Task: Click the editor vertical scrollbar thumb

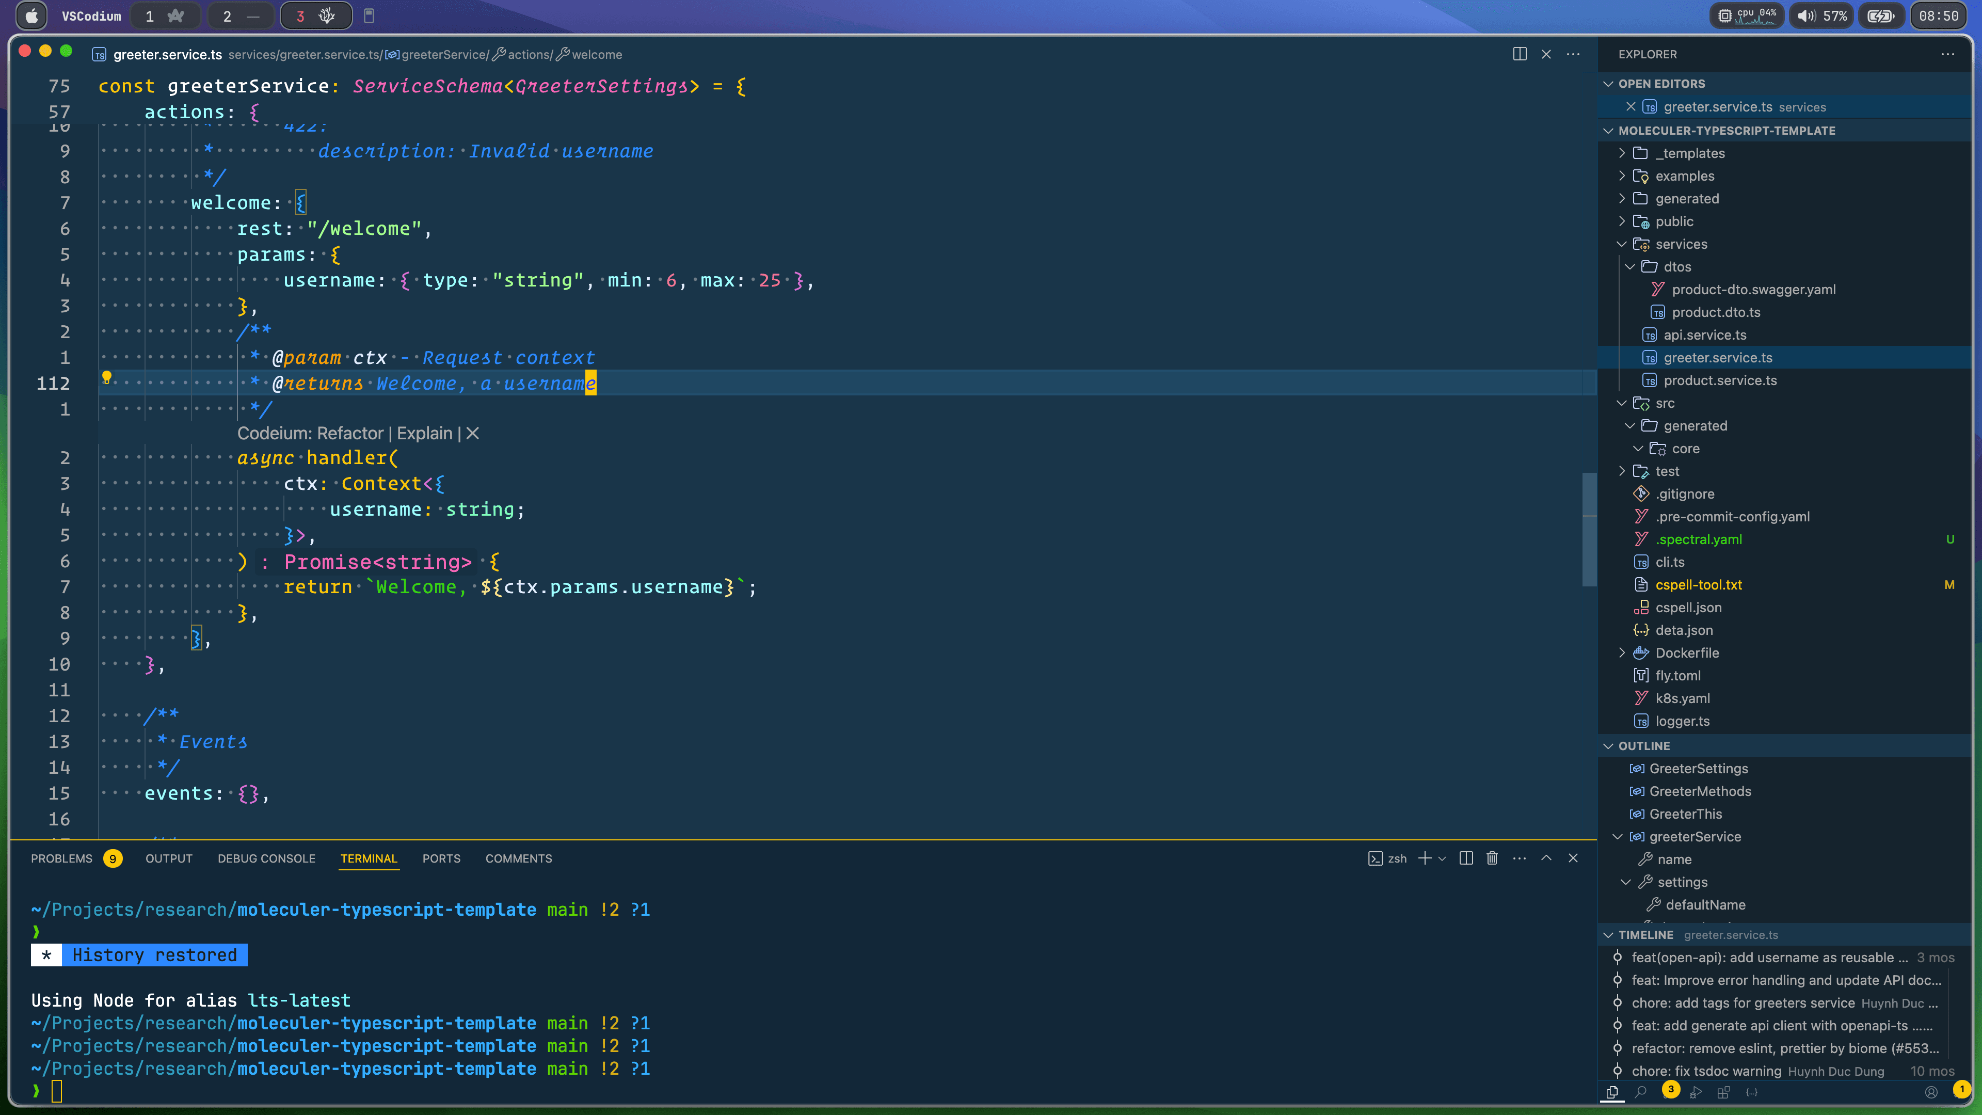Action: (x=1590, y=530)
